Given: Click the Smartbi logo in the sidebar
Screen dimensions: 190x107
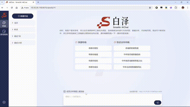Looking at the screenshot, I should coord(4,15).
